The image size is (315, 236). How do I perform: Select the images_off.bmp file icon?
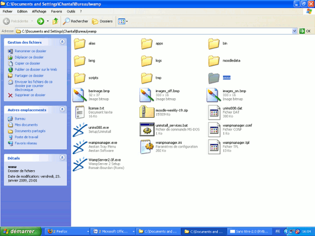pos(147,95)
